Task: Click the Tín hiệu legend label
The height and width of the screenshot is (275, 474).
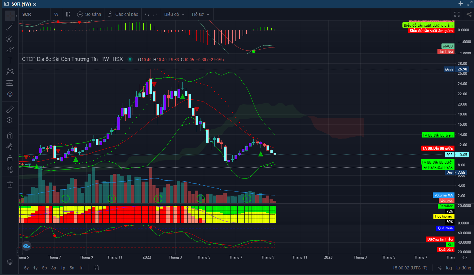Action: tap(446, 52)
